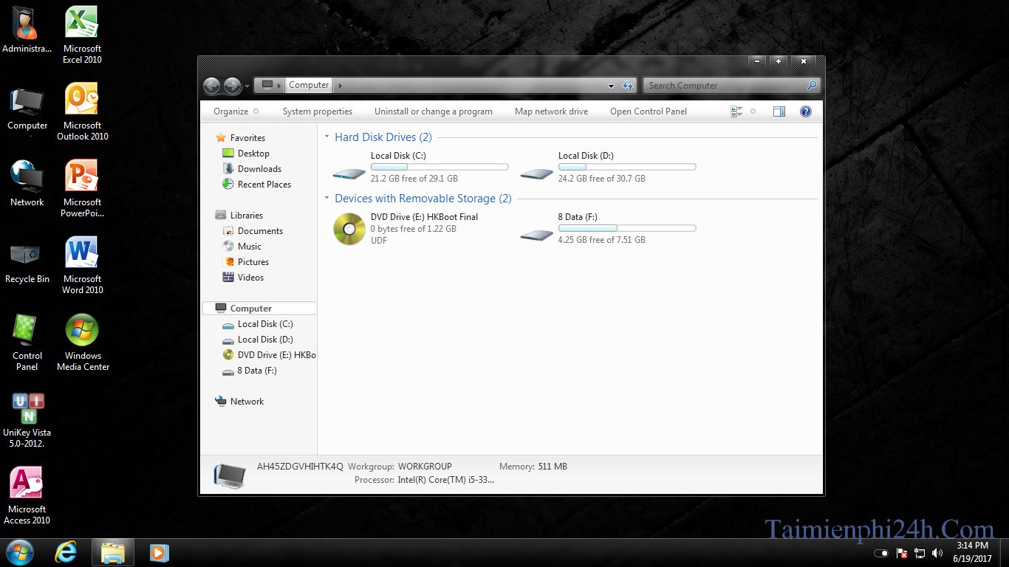Select Computer node in navigation pane
Image resolution: width=1009 pixels, height=567 pixels.
point(259,309)
